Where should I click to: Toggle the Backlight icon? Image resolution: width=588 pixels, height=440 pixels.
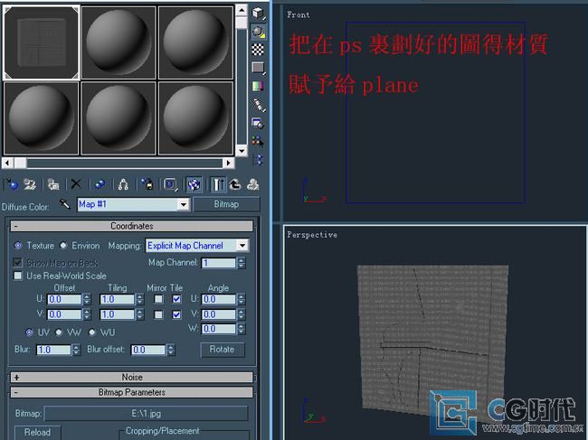pos(258,31)
